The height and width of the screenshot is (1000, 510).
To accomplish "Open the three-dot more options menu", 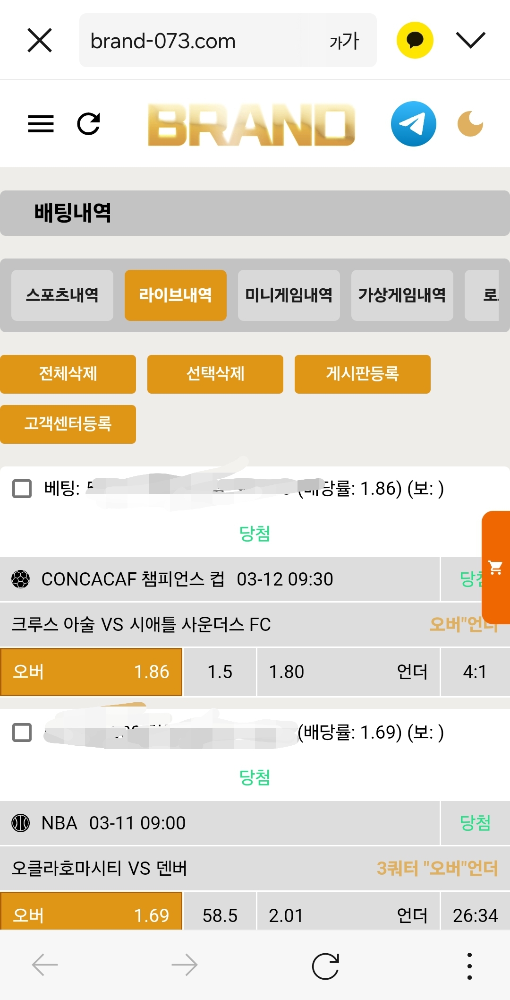I will coord(469,966).
